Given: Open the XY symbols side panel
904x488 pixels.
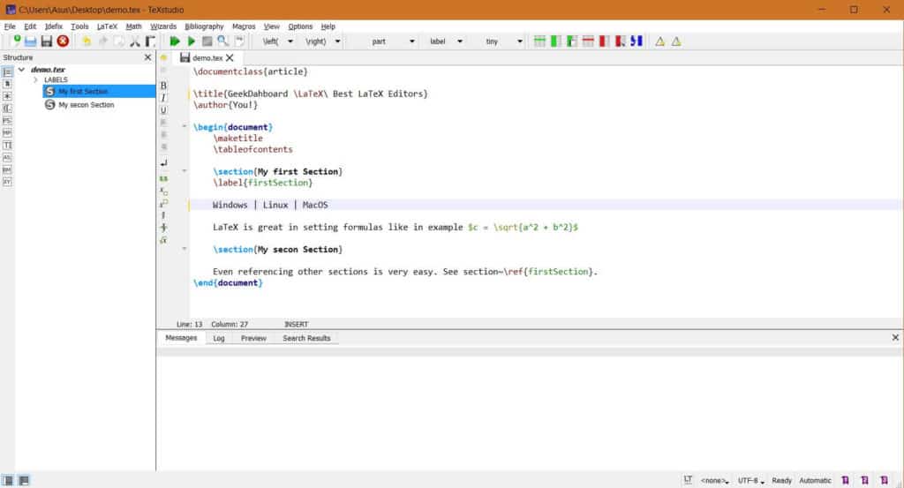Looking at the screenshot, I should coord(7,182).
